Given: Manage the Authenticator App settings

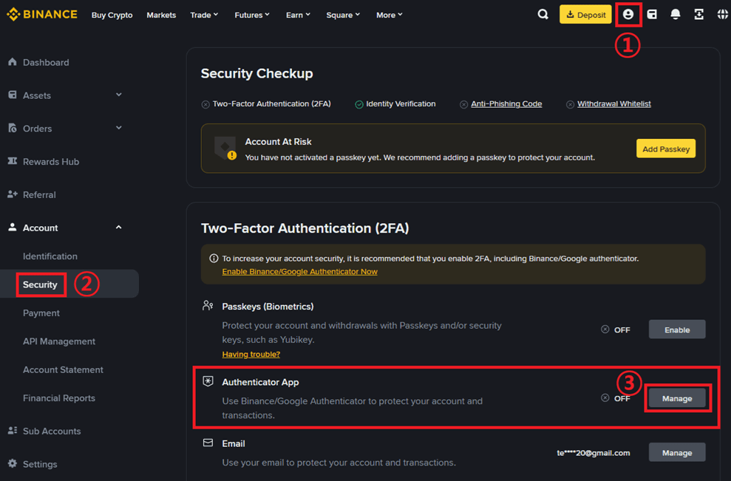Looking at the screenshot, I should 677,398.
